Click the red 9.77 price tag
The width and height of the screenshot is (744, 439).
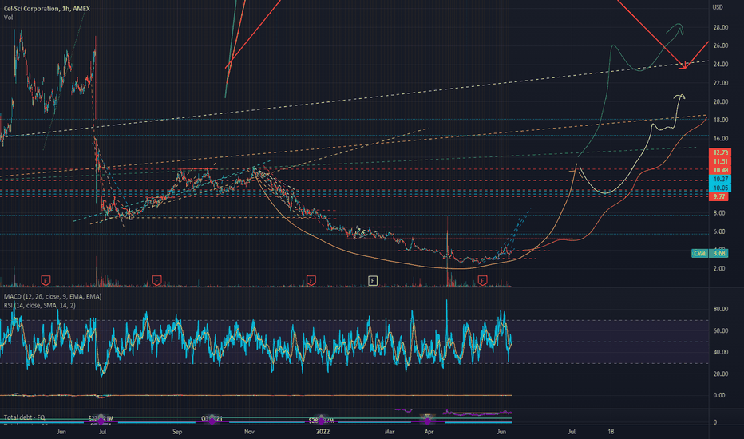[718, 196]
